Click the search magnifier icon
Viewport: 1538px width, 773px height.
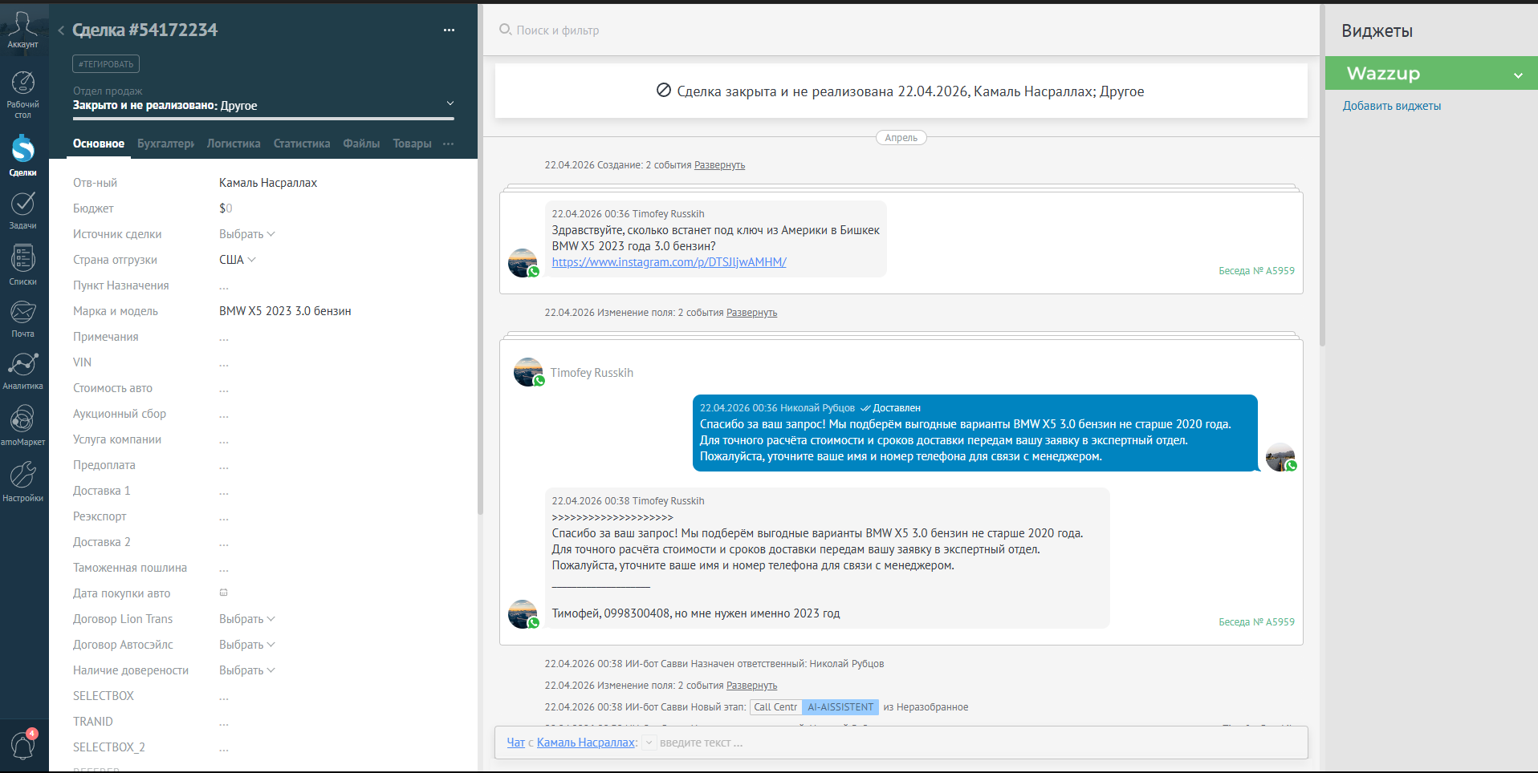pyautogui.click(x=505, y=30)
